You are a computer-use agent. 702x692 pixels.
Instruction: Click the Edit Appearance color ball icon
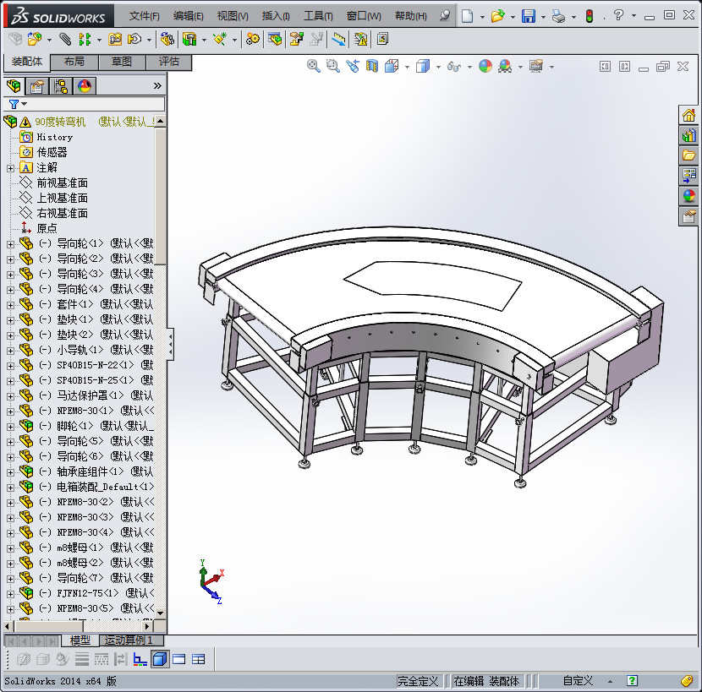(x=485, y=67)
